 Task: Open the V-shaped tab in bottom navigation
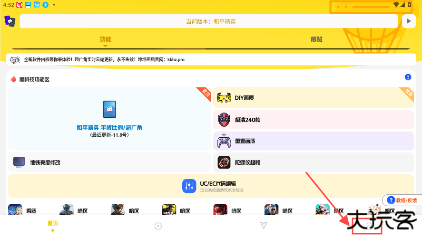(x=264, y=226)
